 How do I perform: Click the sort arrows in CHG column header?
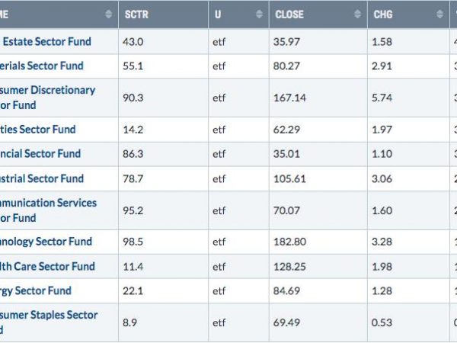(439, 14)
